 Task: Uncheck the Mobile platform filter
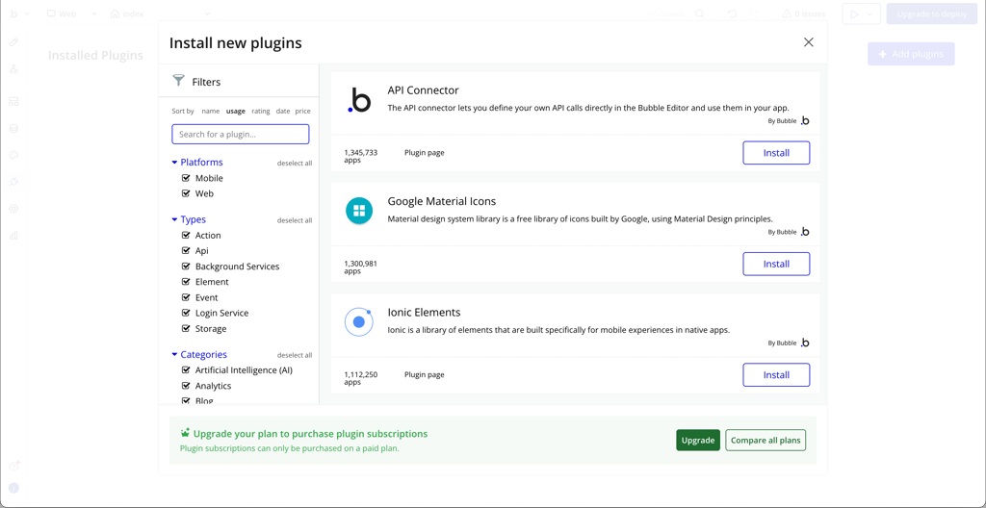click(x=186, y=178)
